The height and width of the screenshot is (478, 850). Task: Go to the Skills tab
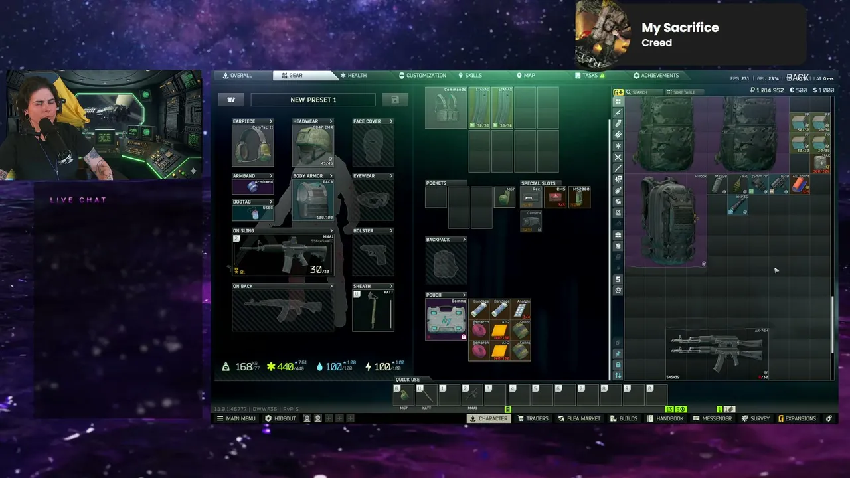(469, 76)
